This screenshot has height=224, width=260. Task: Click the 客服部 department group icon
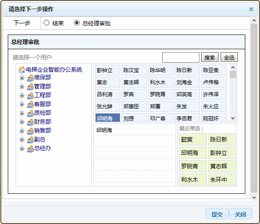point(30,104)
